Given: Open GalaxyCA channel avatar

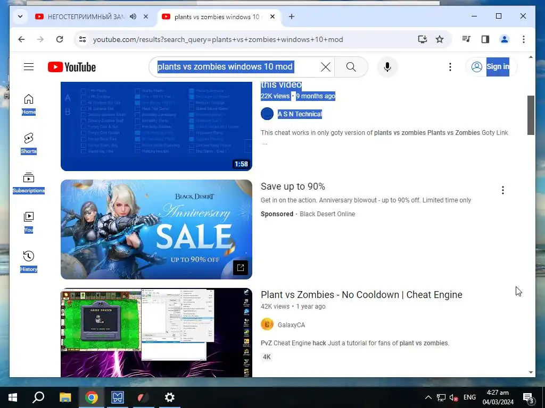Looking at the screenshot, I should click(267, 325).
